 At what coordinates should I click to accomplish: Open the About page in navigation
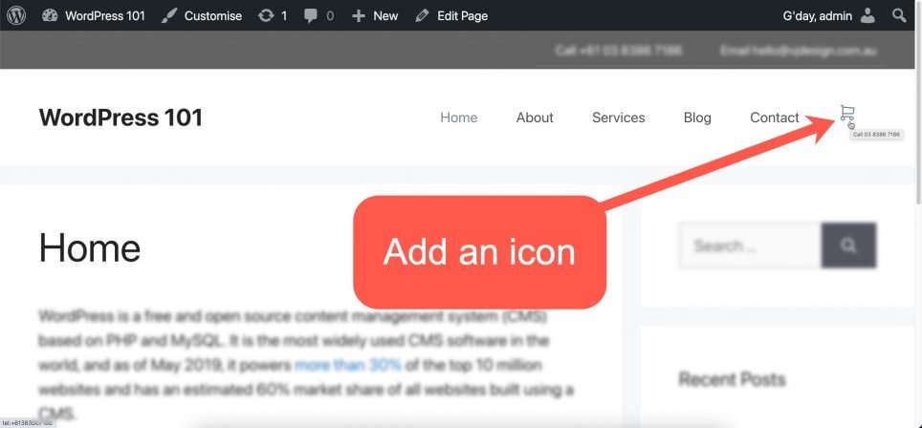[x=535, y=118]
